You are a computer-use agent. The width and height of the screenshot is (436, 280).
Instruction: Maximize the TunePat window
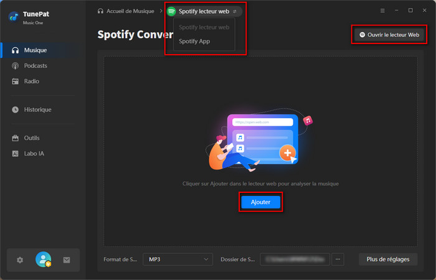point(410,11)
